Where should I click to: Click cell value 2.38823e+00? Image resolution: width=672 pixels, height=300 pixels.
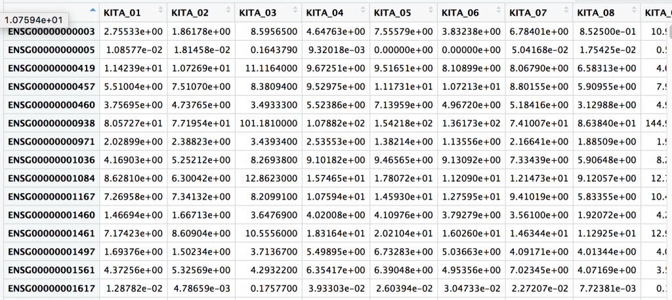201,141
